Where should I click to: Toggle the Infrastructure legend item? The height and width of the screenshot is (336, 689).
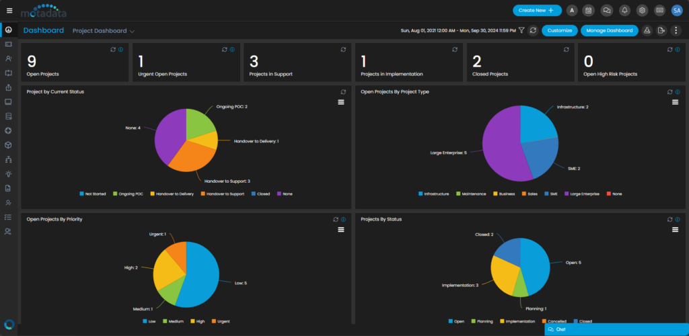(x=434, y=194)
